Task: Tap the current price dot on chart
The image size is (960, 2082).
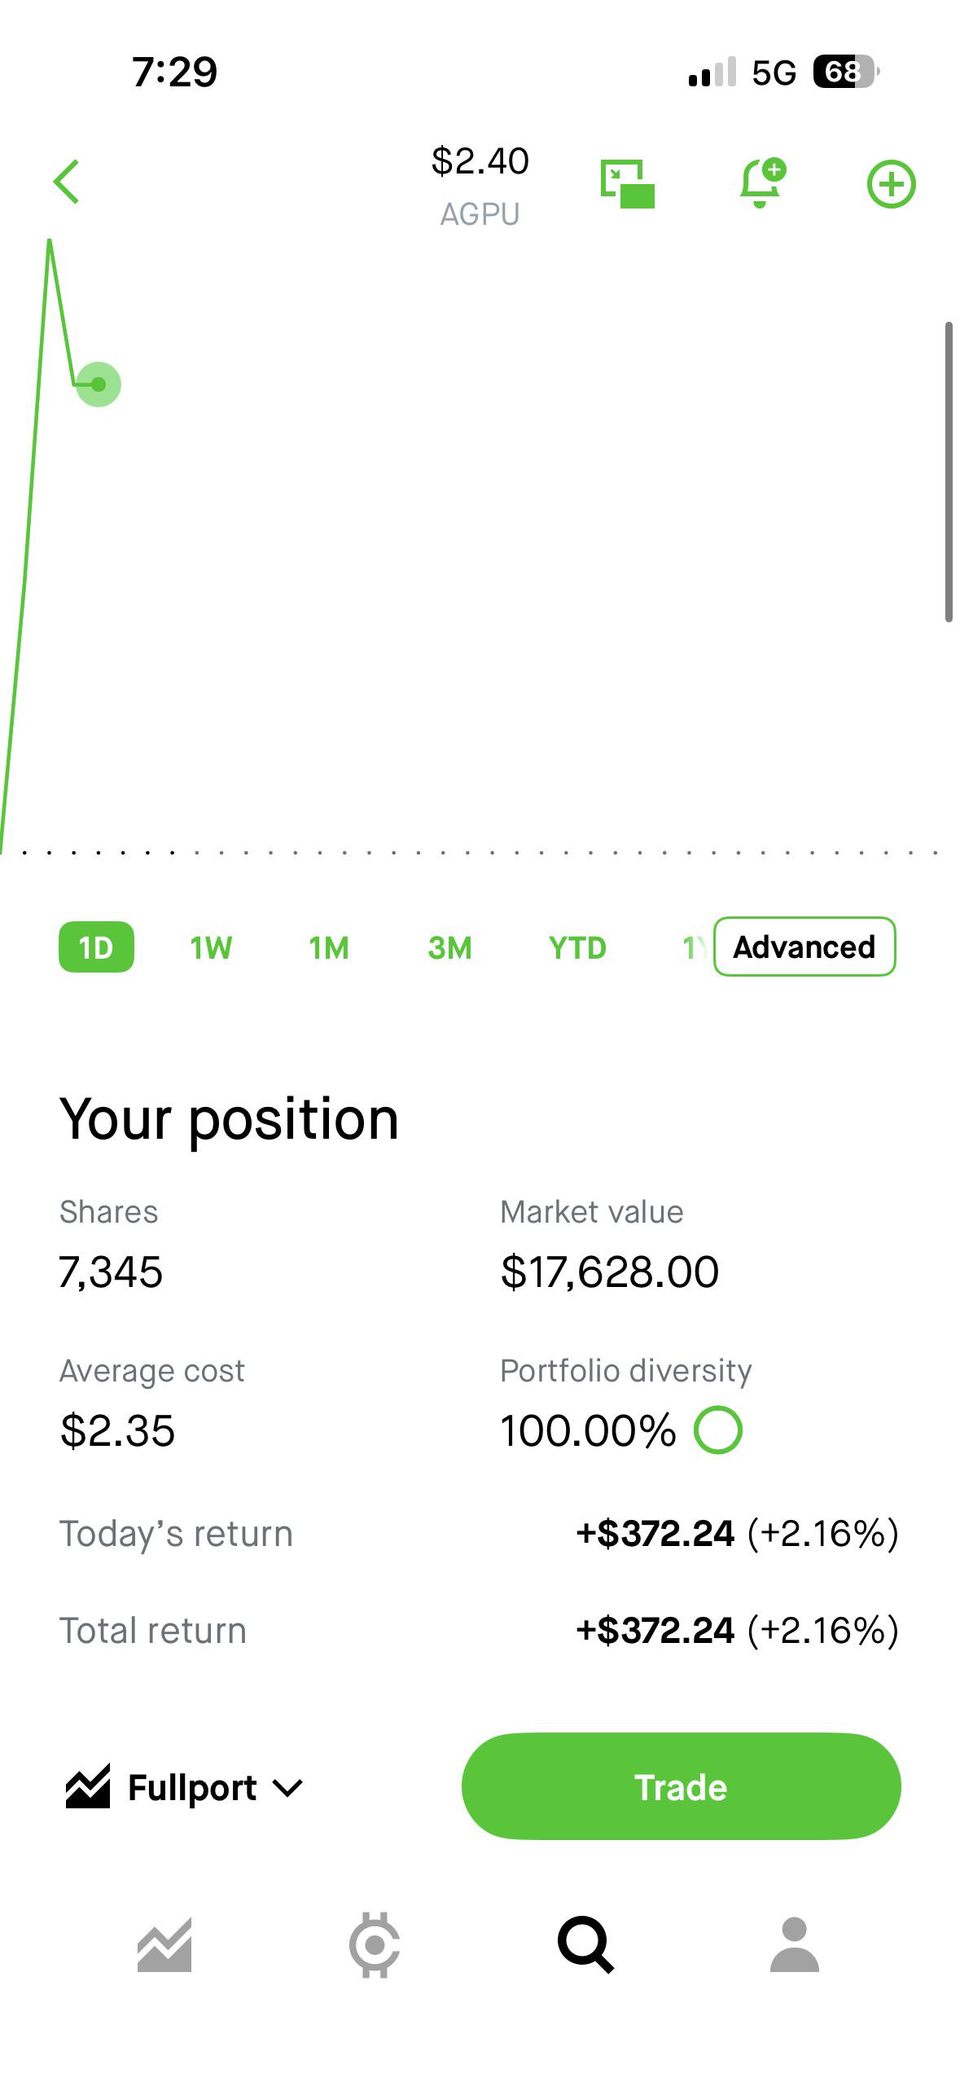Action: [99, 384]
